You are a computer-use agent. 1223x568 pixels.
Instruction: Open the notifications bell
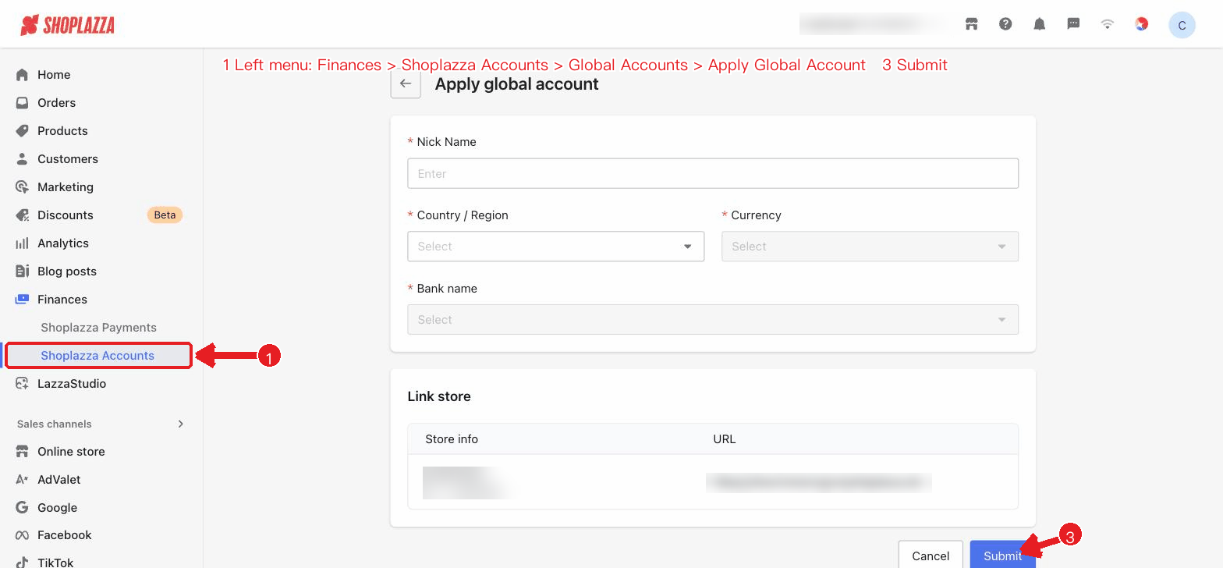click(1039, 24)
